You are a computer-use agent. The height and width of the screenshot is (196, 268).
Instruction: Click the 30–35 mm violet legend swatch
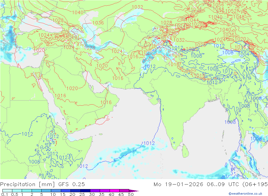[x=95, y=191]
